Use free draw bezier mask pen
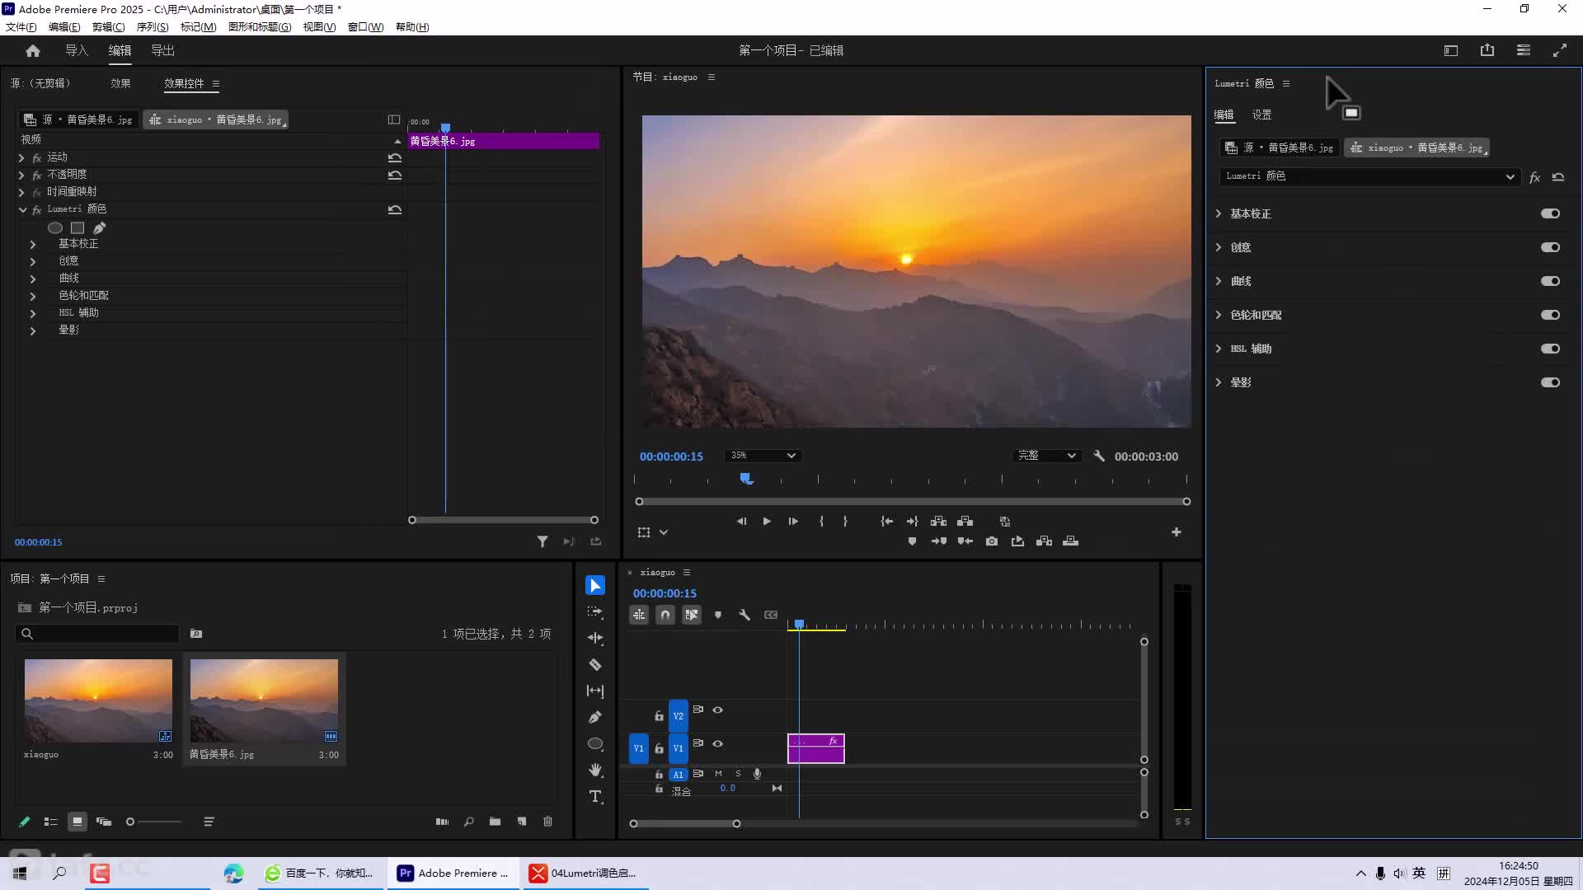 point(100,227)
